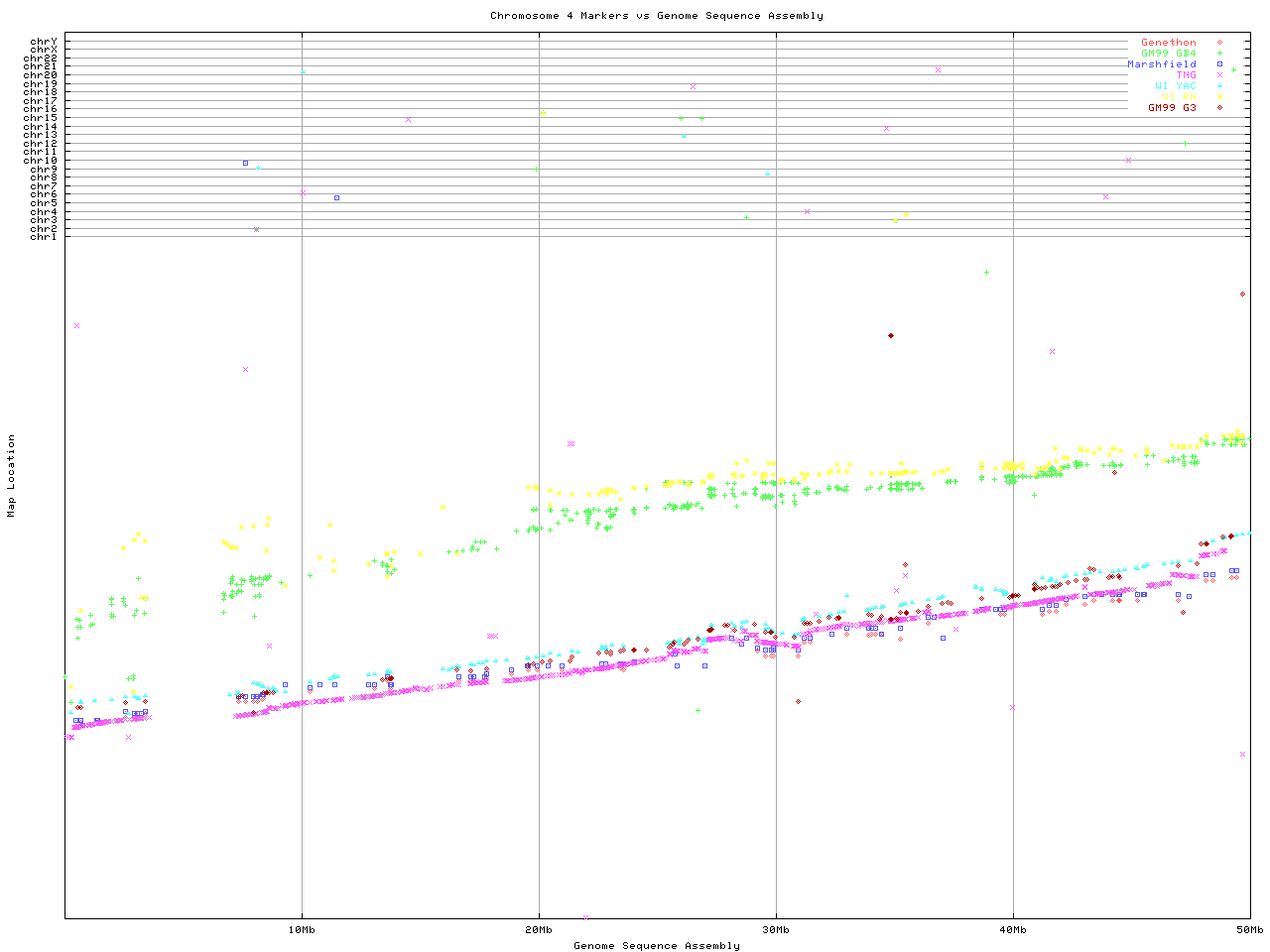1270x952 pixels.
Task: Click the Map Location y-axis label
Action: [12, 476]
